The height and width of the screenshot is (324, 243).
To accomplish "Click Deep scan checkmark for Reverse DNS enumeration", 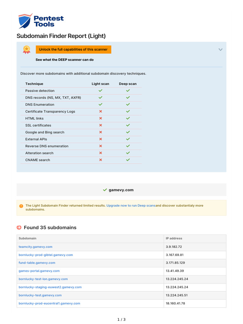I will coord(128,146).
